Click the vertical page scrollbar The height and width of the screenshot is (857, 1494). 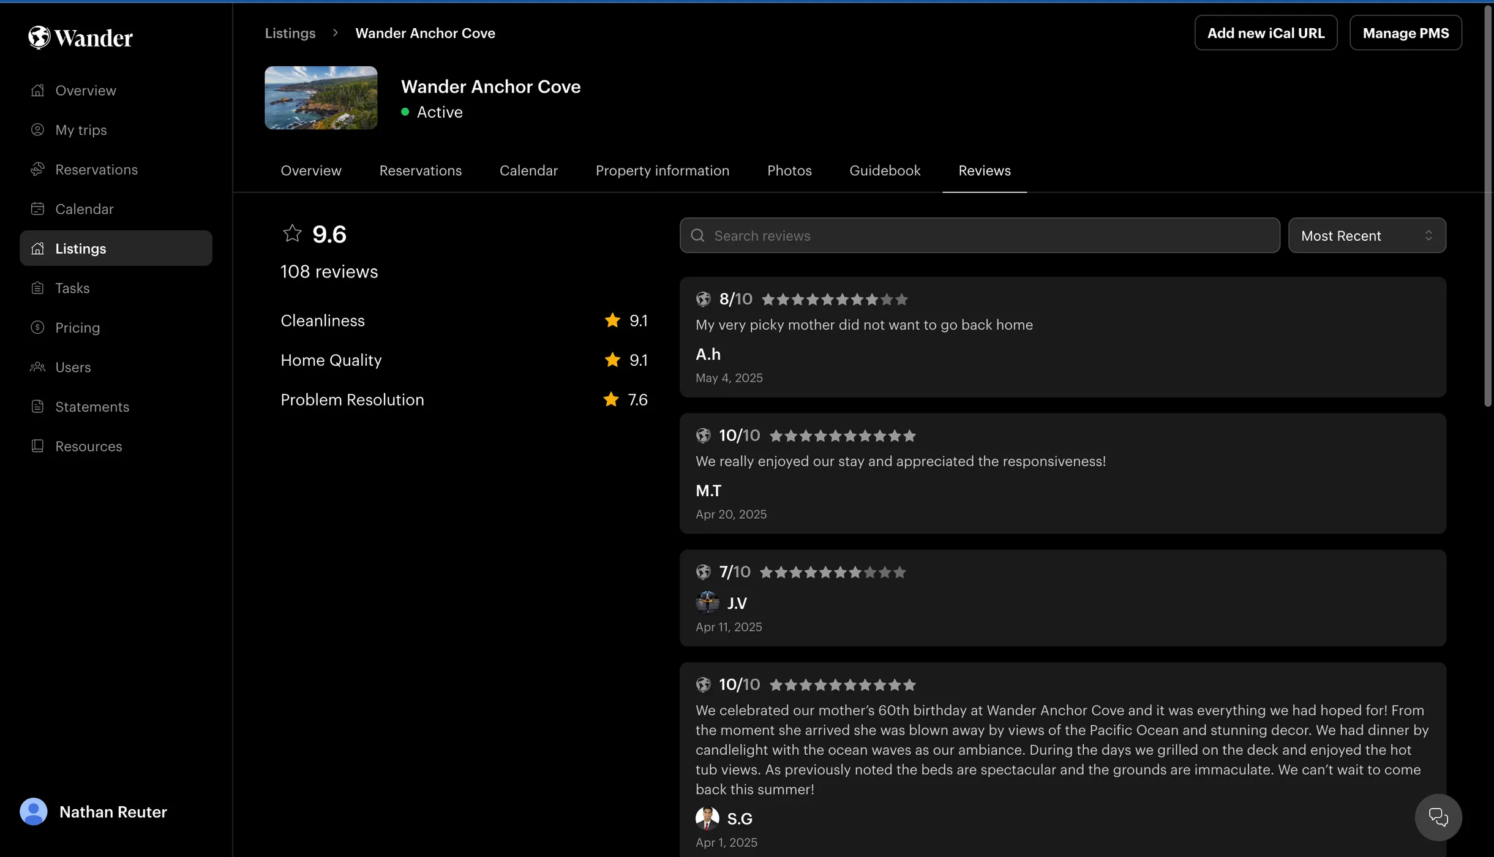(1487, 205)
